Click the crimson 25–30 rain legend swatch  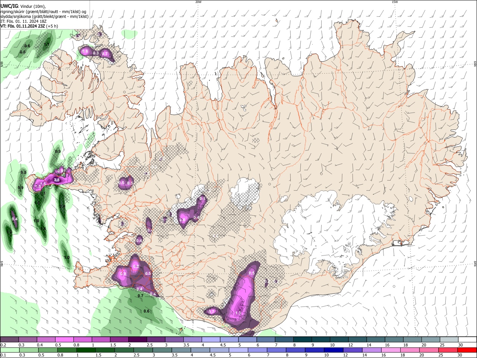coord(448,350)
